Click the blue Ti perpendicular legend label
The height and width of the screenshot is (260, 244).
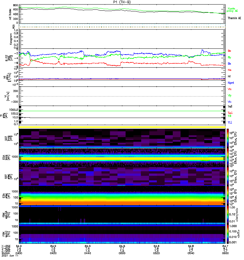pos(230,123)
